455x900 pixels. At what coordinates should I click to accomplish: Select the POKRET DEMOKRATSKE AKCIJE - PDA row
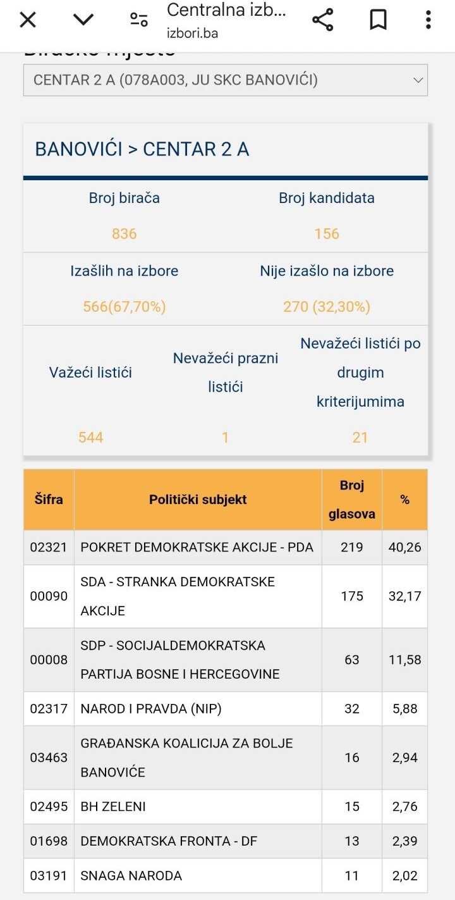(x=197, y=547)
